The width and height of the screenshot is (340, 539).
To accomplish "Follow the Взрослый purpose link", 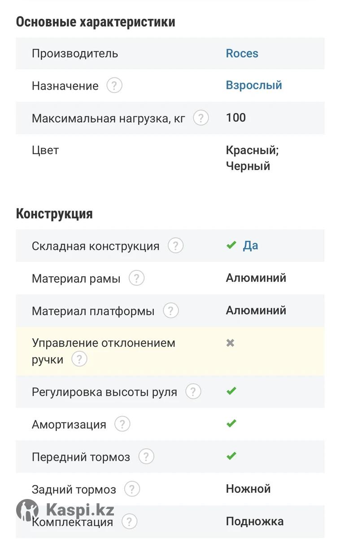I will (254, 85).
